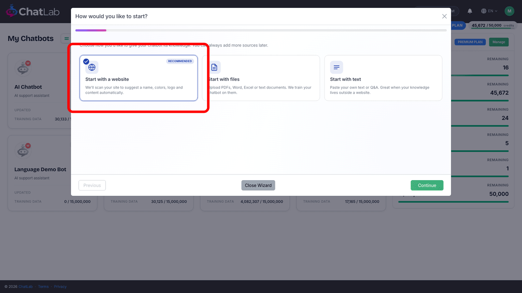Click the ChatLab logo
Image resolution: width=522 pixels, height=293 pixels.
(32, 11)
